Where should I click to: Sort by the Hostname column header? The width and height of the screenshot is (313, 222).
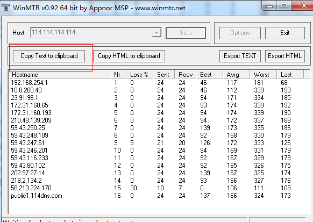coord(60,74)
